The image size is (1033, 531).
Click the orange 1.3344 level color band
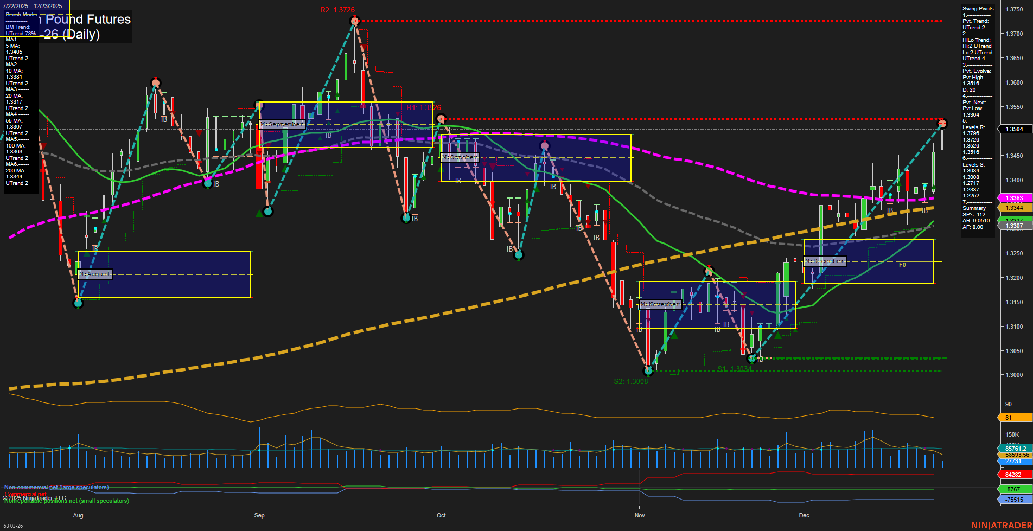point(1013,206)
